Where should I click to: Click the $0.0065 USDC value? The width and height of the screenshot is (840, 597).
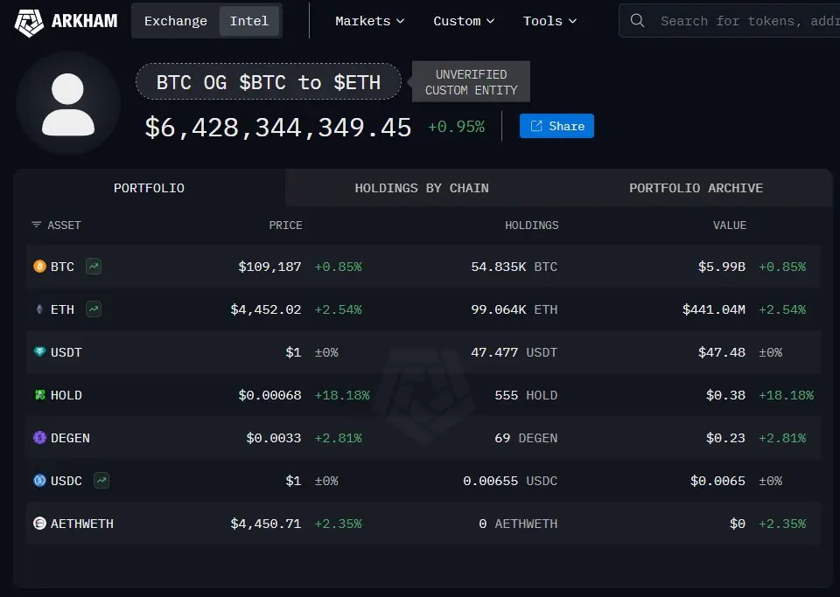pos(717,481)
